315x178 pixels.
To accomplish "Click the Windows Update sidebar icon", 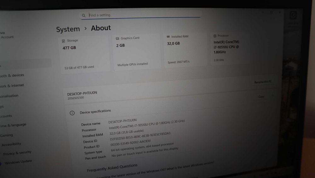I will coord(1,164).
